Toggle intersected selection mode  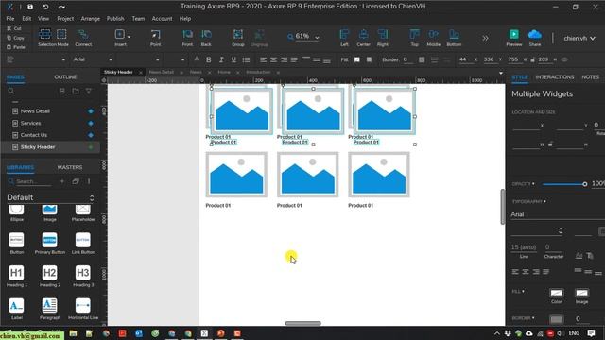click(44, 34)
